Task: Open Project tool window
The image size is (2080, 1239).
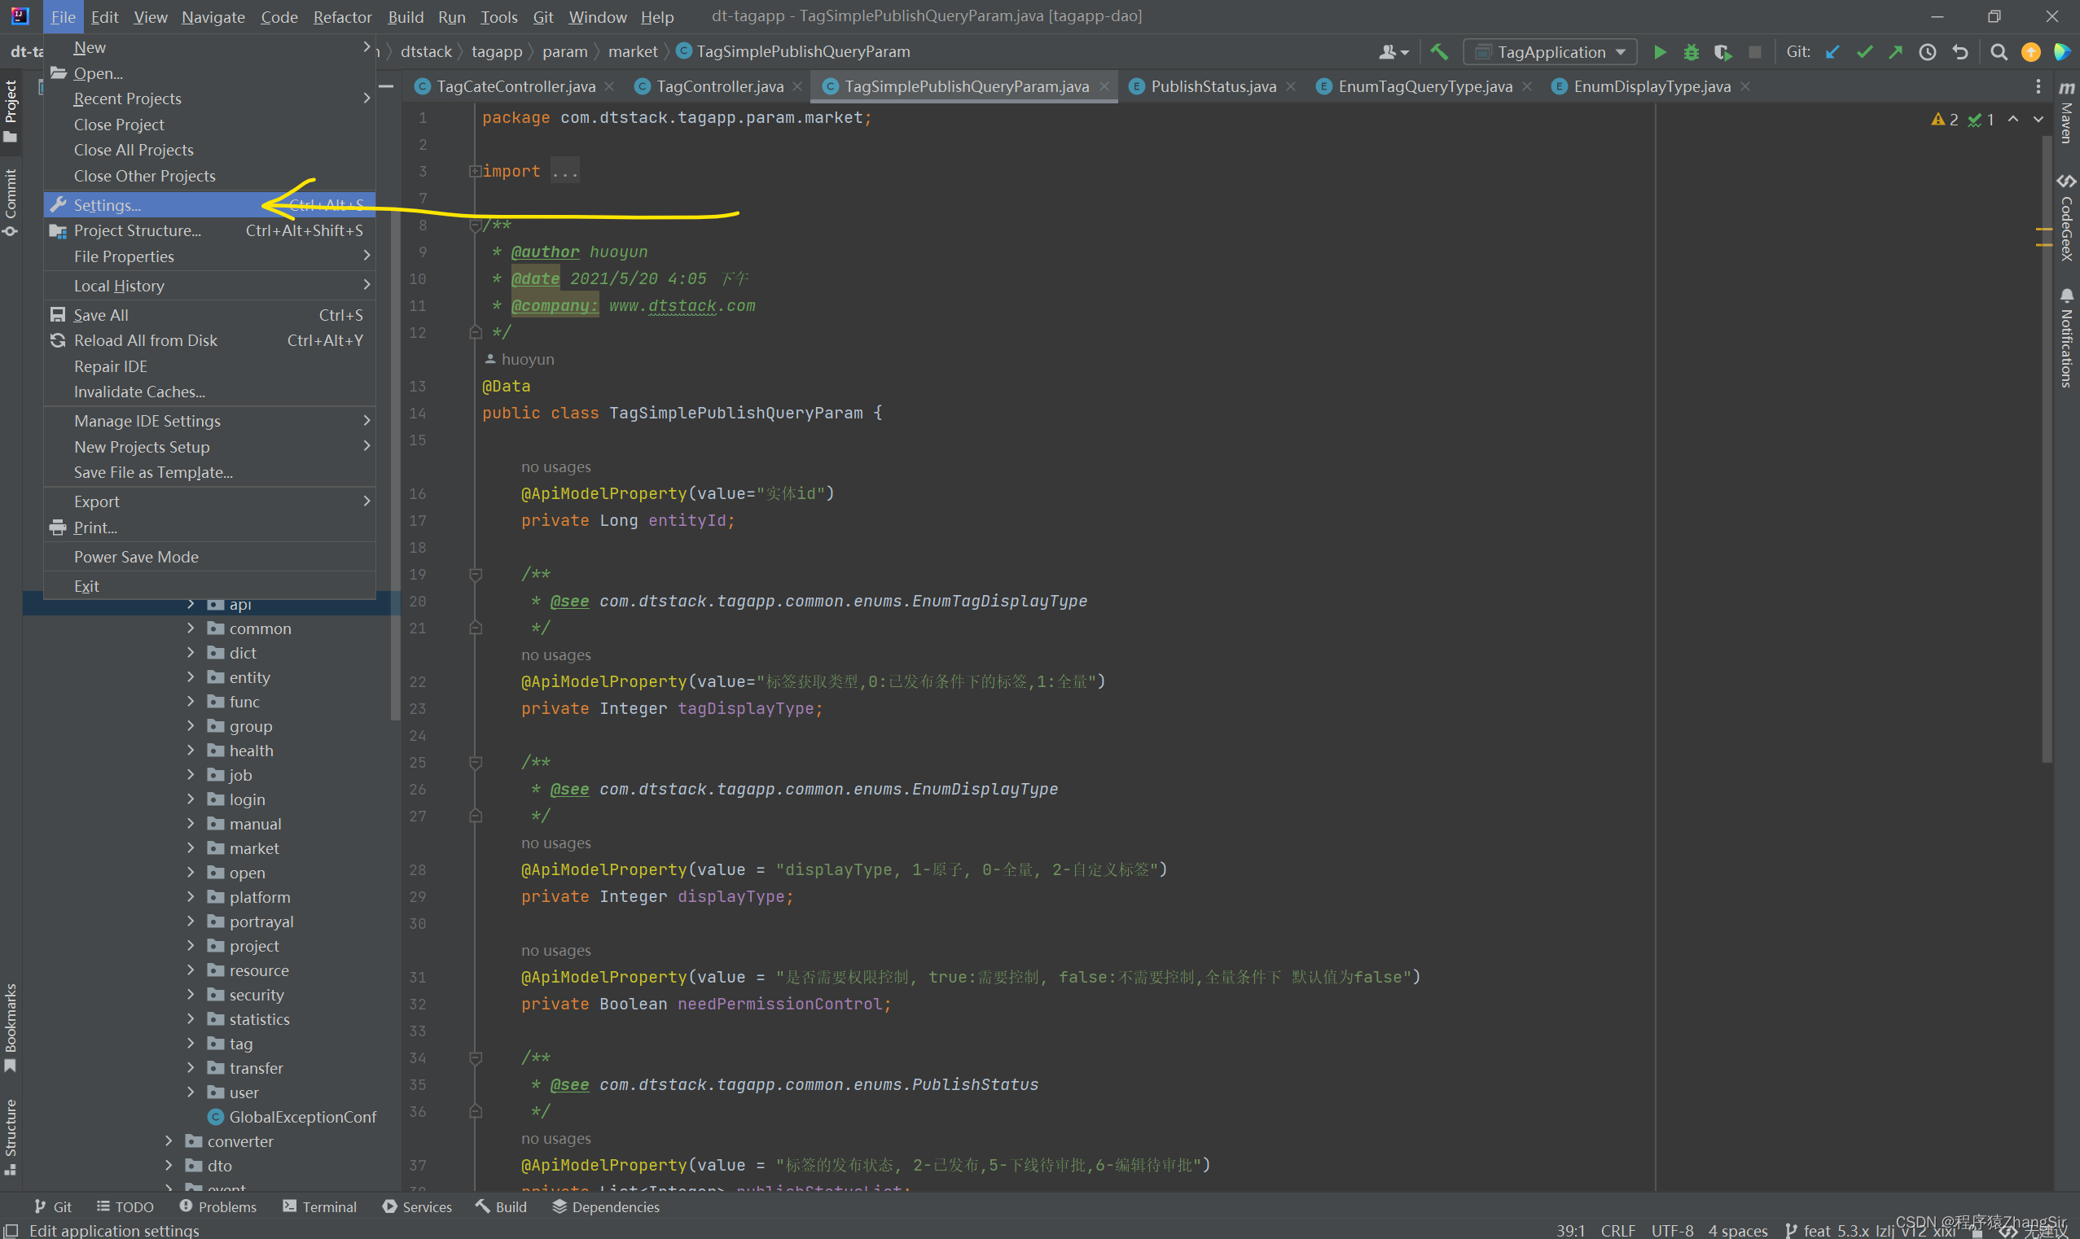Action: pos(11,111)
